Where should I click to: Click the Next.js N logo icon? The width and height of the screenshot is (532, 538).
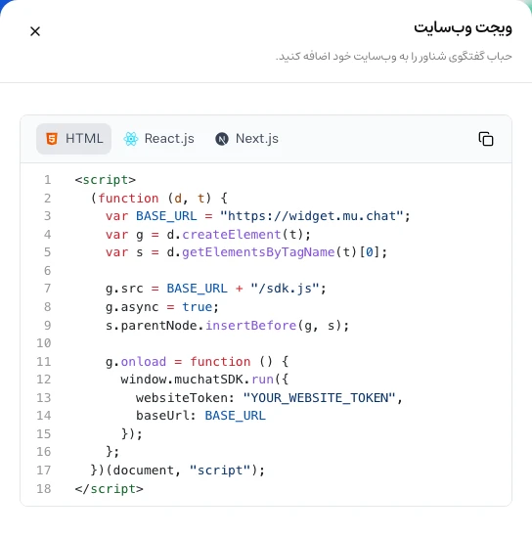coord(222,139)
